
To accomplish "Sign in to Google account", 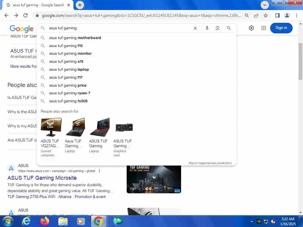I will pyautogui.click(x=281, y=28).
